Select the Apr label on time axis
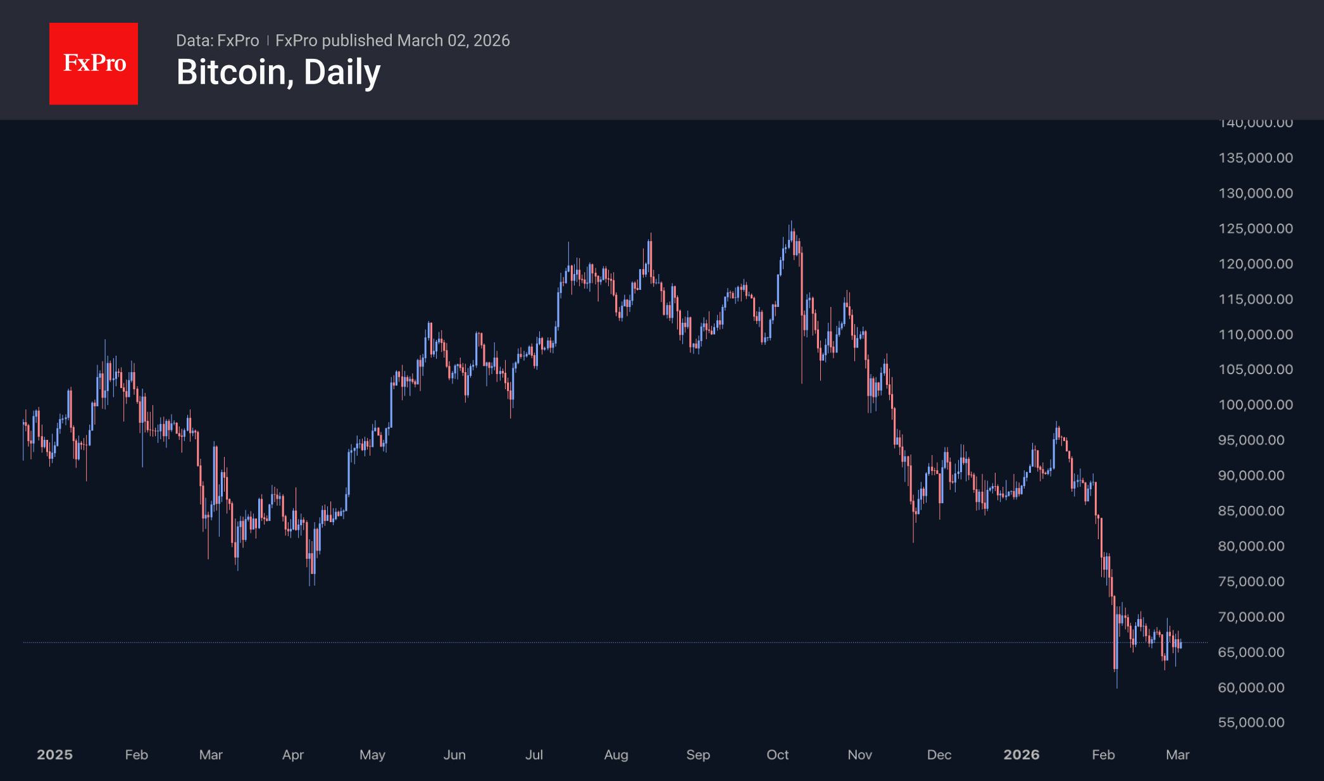 pyautogui.click(x=293, y=754)
